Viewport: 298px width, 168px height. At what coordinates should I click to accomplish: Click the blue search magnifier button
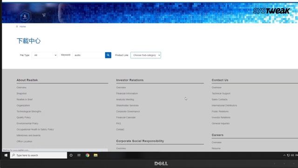point(108,55)
